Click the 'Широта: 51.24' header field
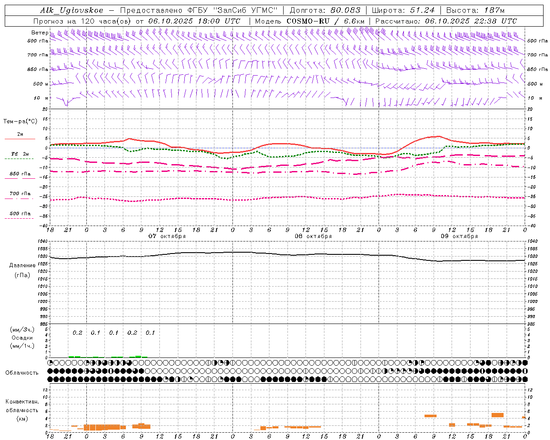Viewport: 550px width, 440px height. [403, 11]
